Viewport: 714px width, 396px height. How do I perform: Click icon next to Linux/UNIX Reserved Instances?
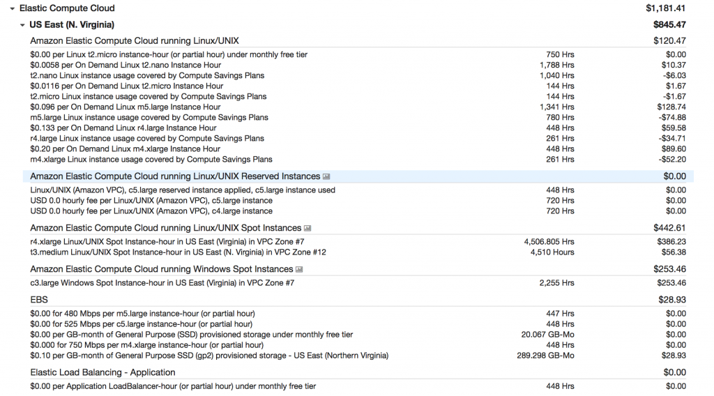click(326, 176)
